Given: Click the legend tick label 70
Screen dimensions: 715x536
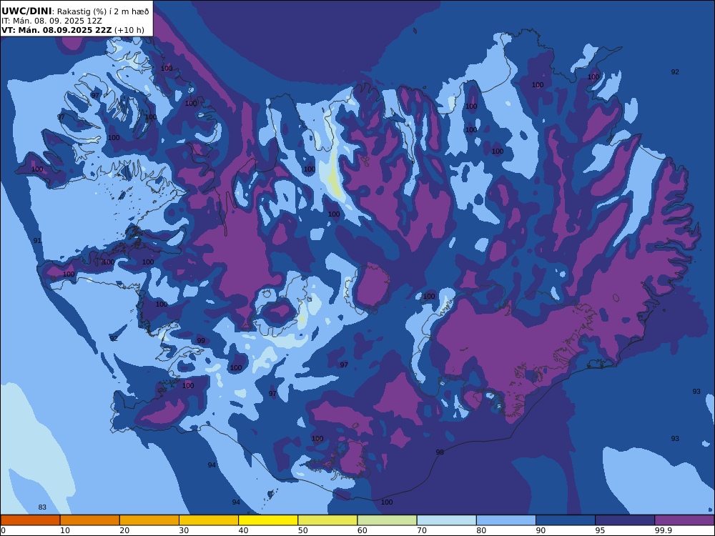Looking at the screenshot, I should (422, 530).
